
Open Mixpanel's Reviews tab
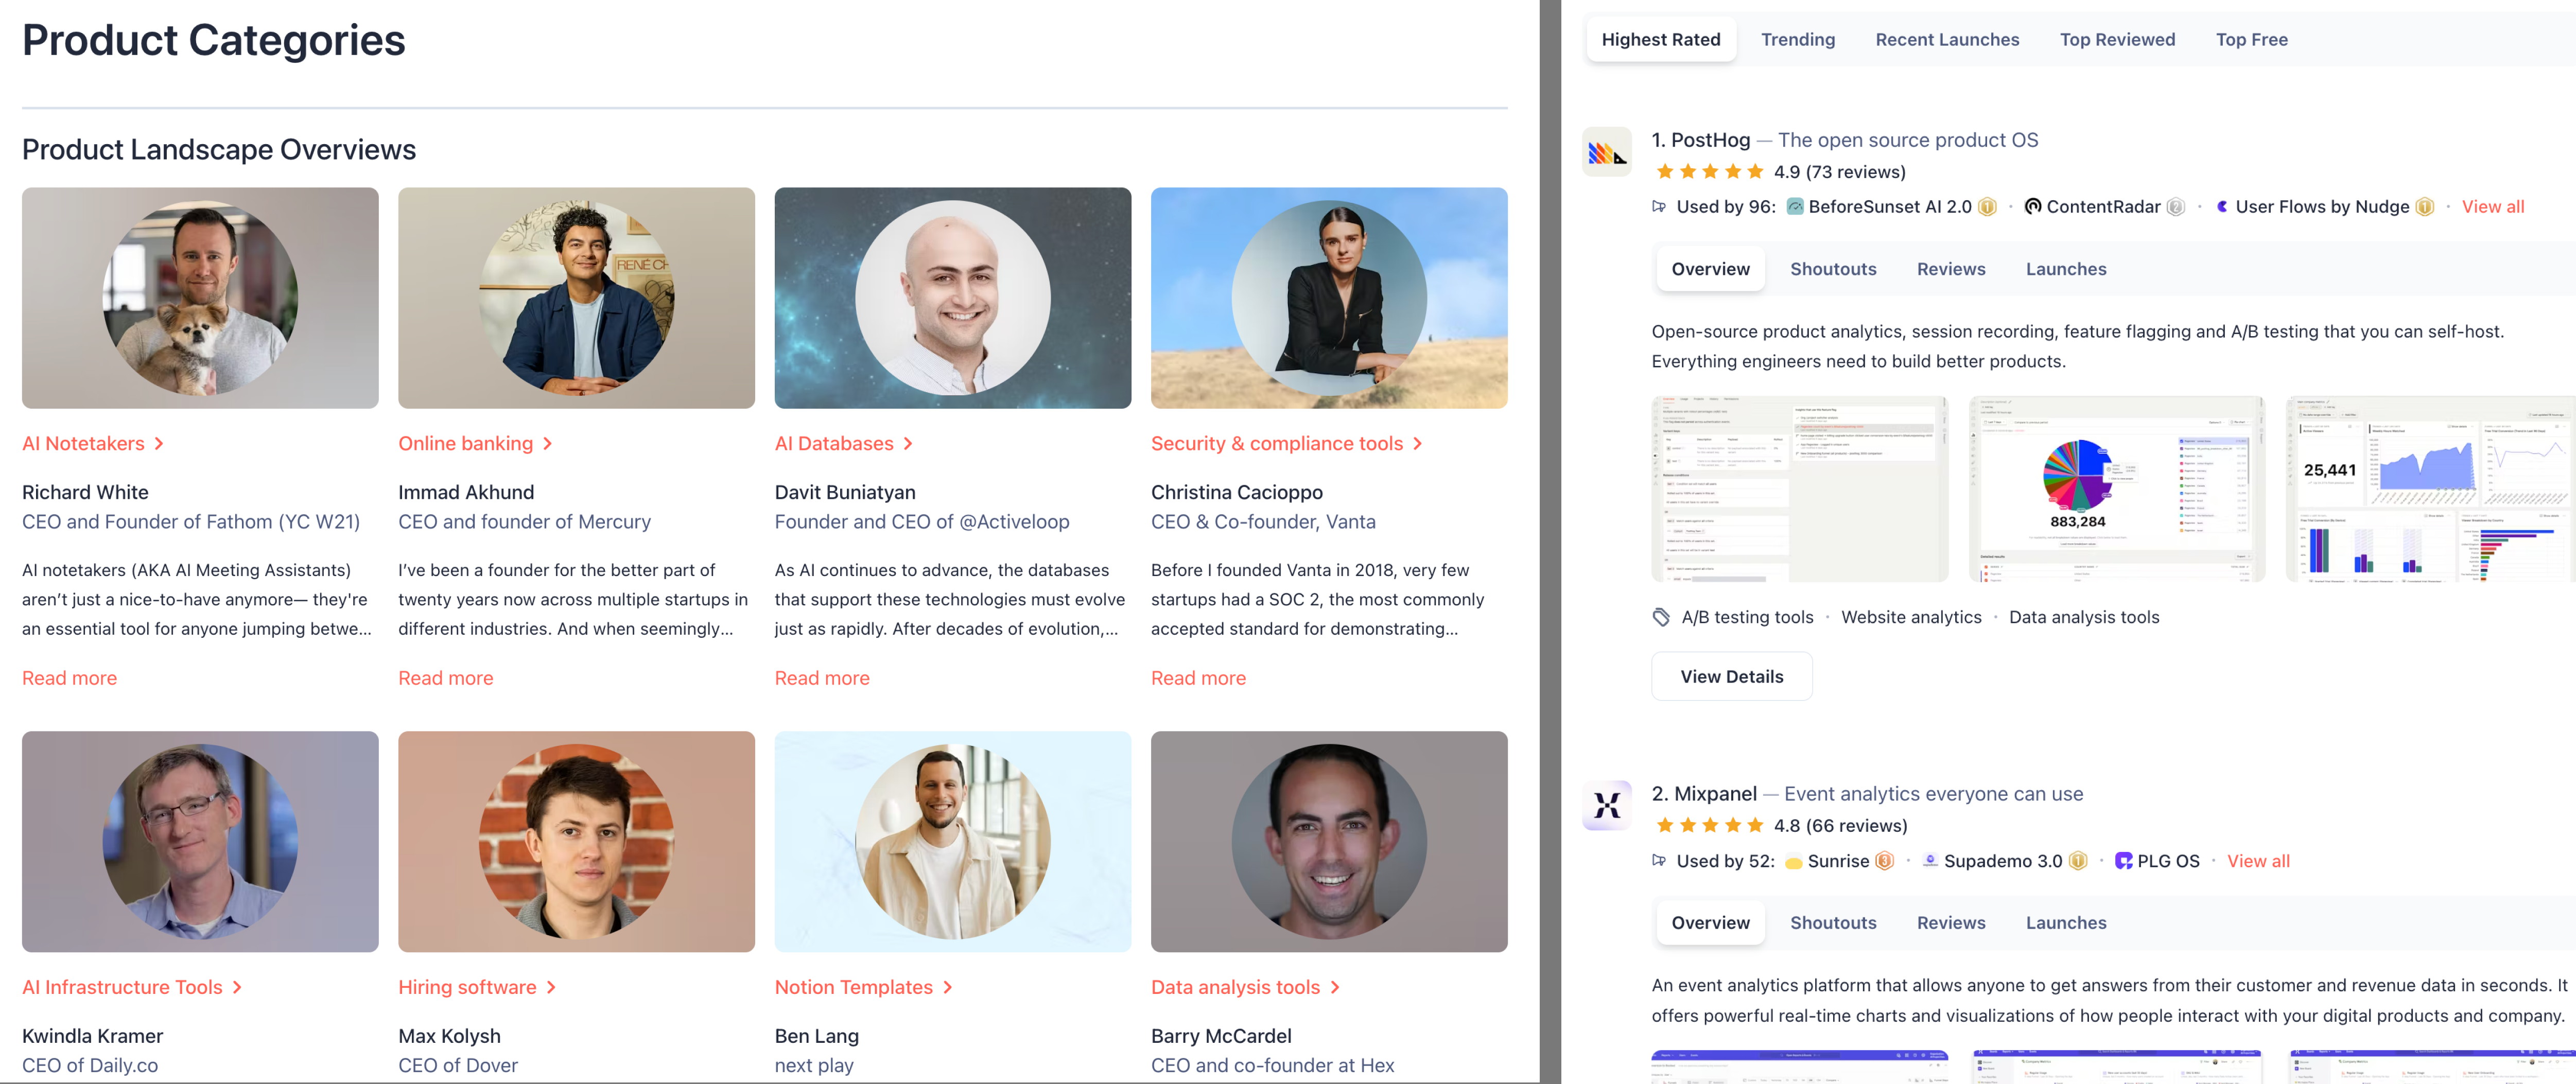click(1950, 923)
